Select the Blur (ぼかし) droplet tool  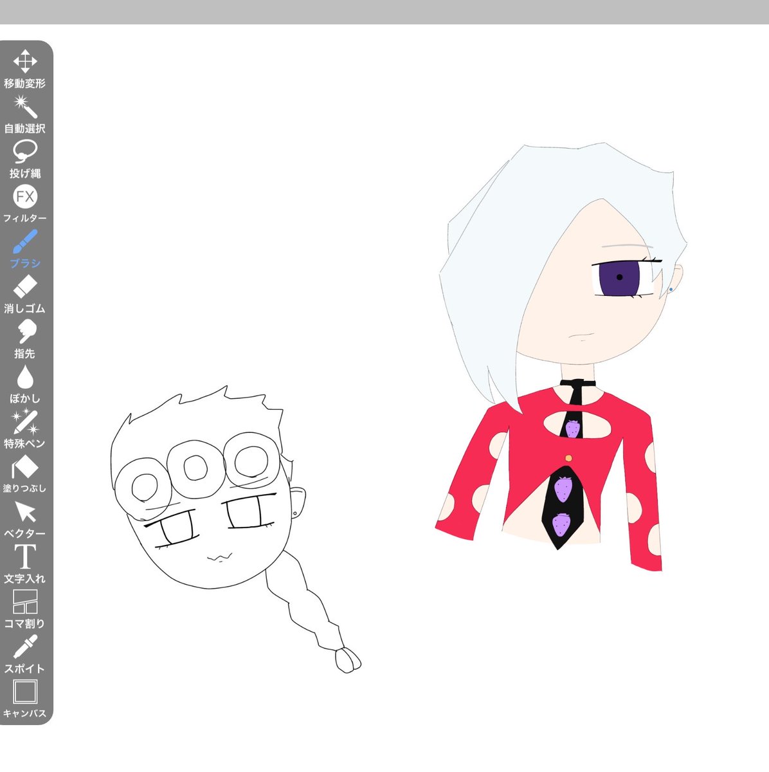(25, 384)
